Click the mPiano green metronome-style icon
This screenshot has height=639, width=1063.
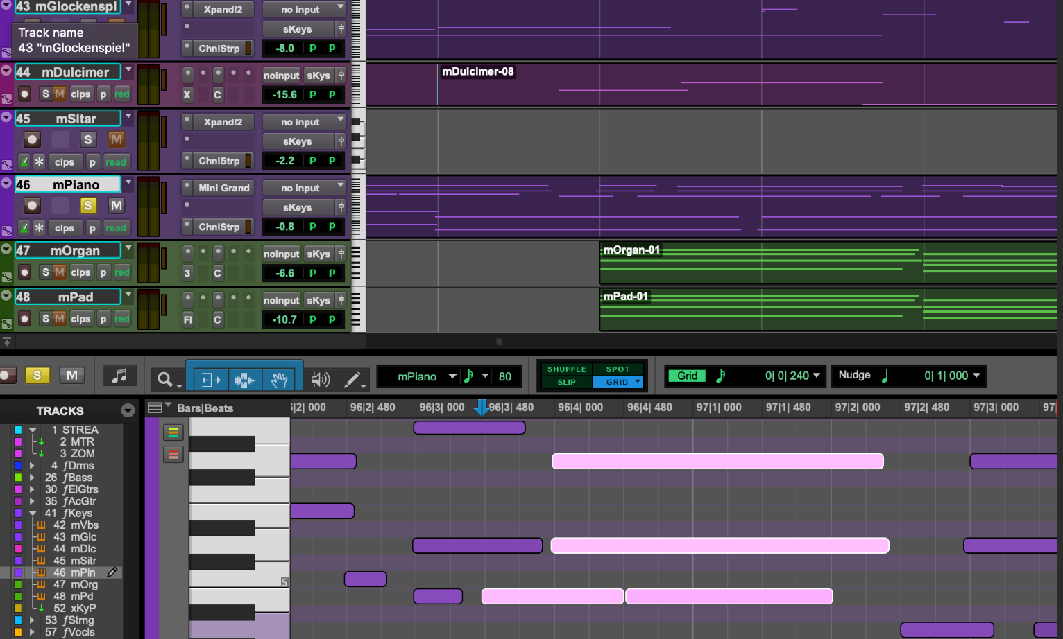24,227
